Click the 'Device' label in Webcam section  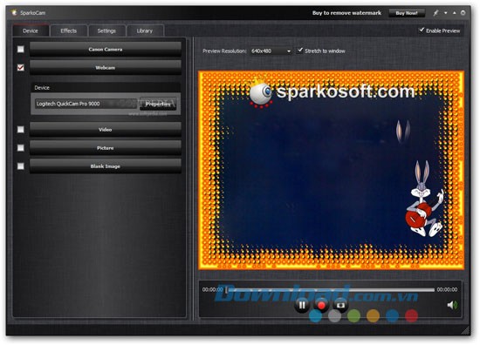[42, 88]
